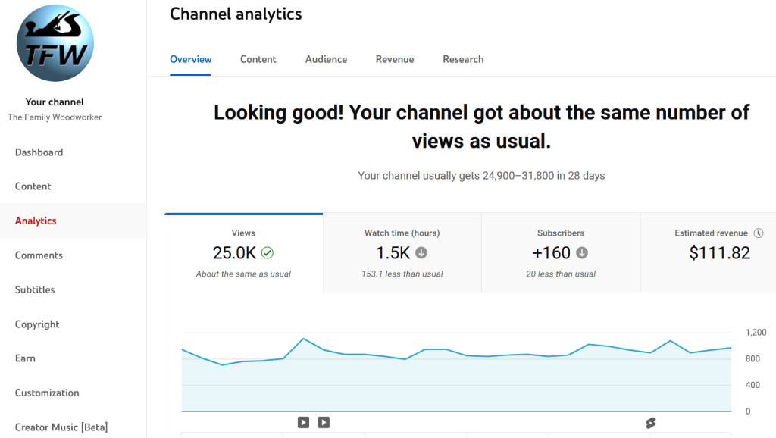Click The Family Woodworker channel avatar
This screenshot has width=776, height=438.
coord(55,43)
